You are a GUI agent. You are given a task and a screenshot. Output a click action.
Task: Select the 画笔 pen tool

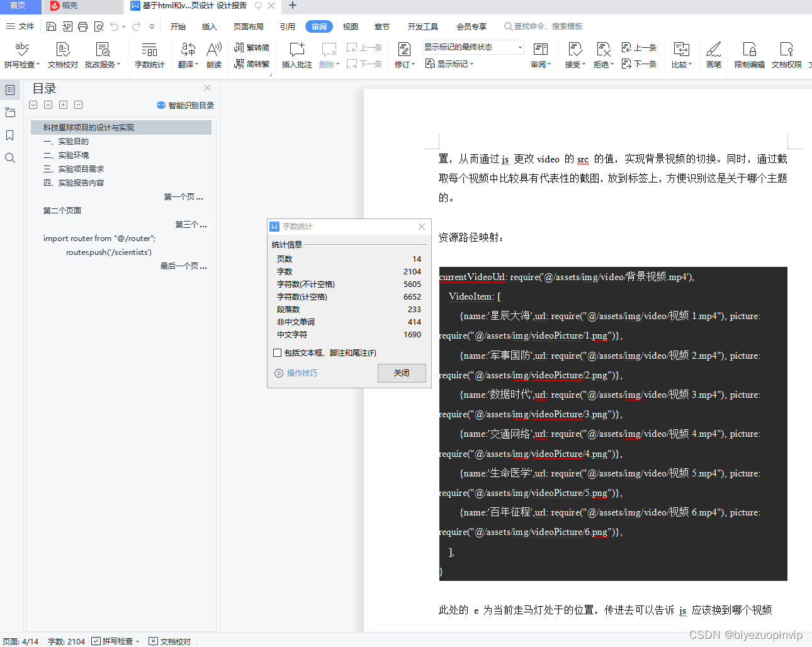tap(714, 55)
